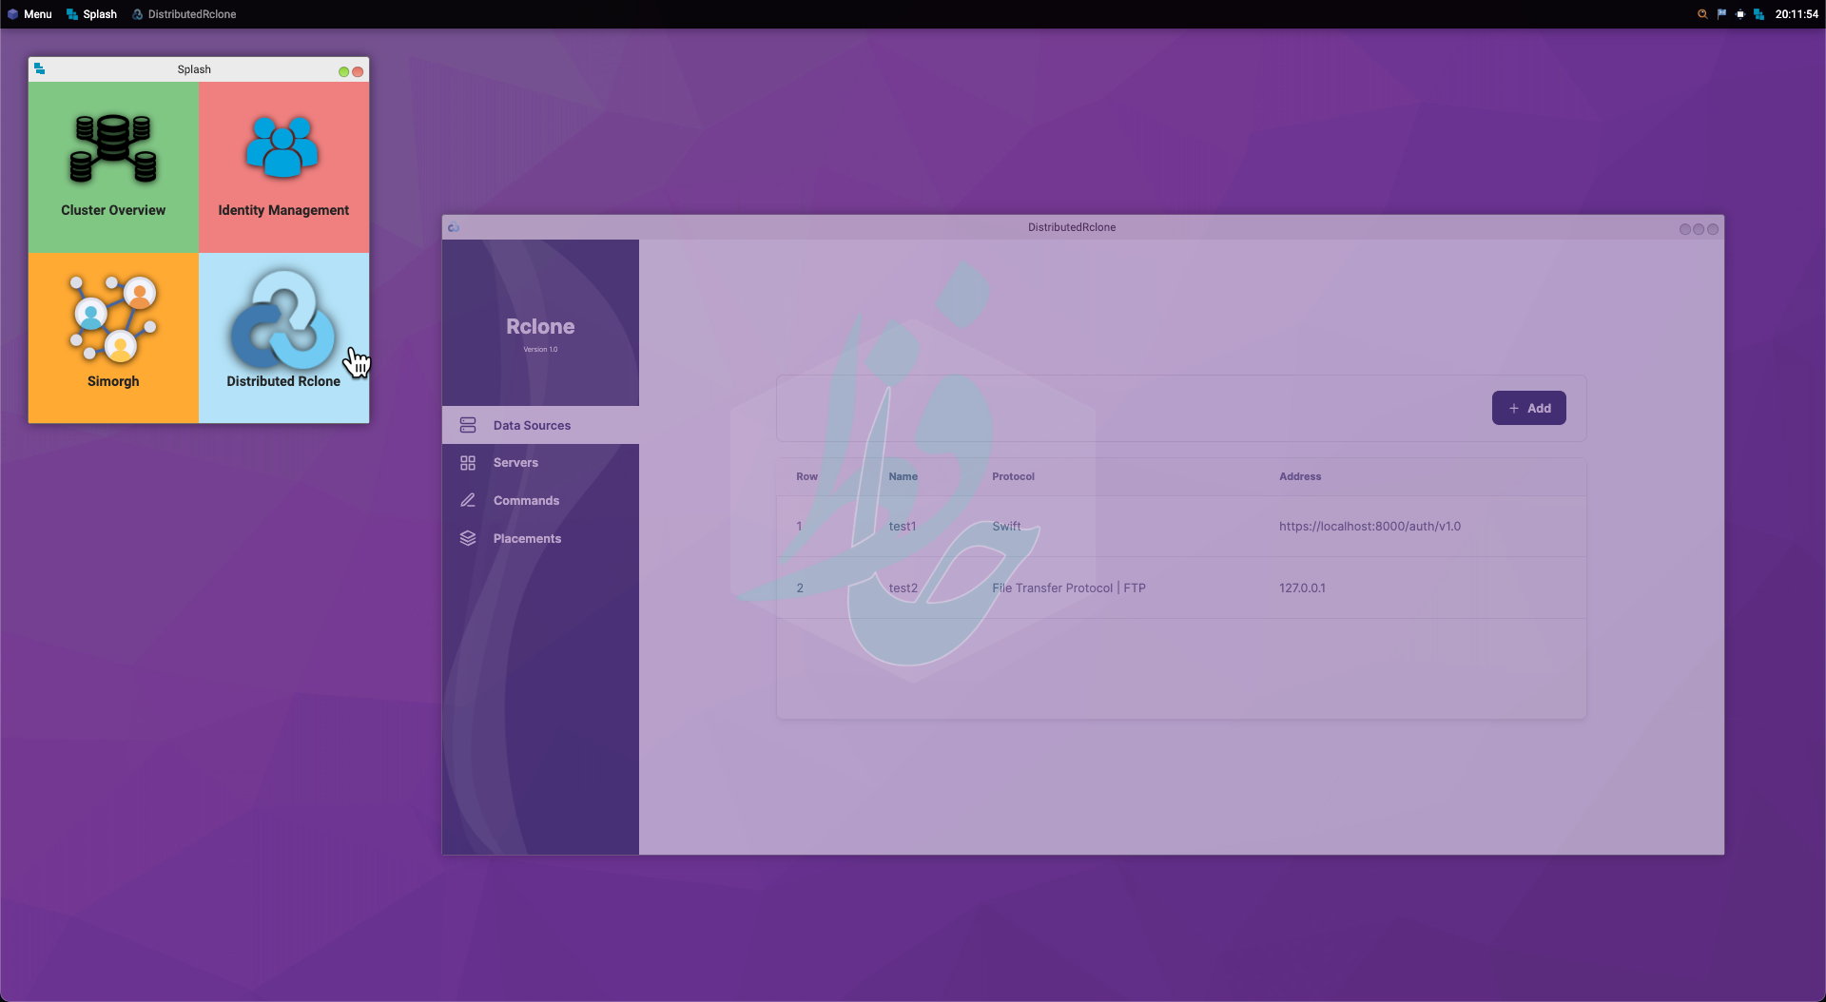Go to the Commands section
Screen dimensions: 1826x1002
coord(540,501)
